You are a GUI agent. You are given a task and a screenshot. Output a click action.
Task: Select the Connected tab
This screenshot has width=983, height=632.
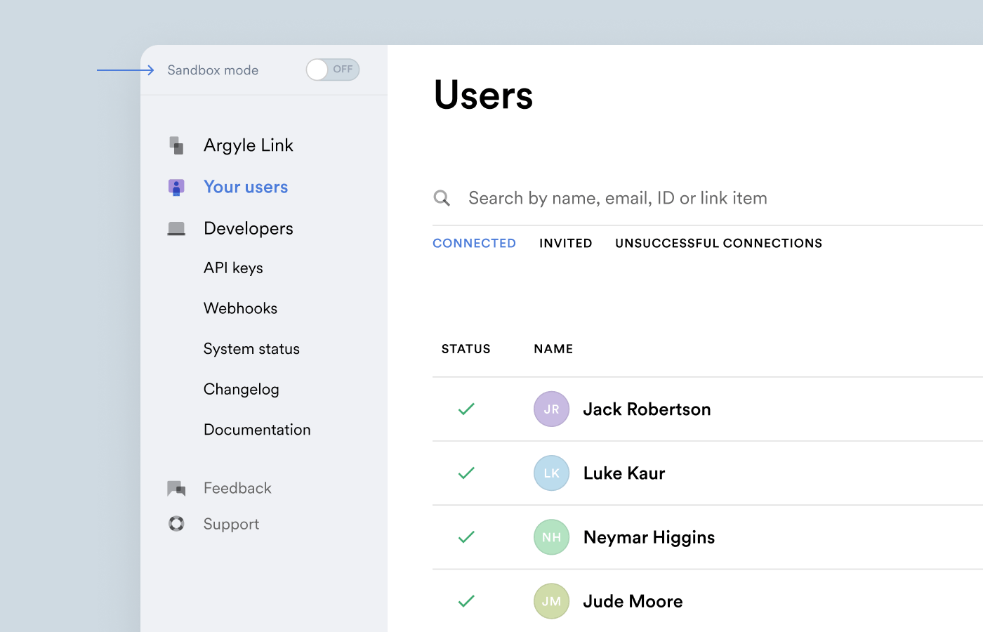tap(474, 243)
